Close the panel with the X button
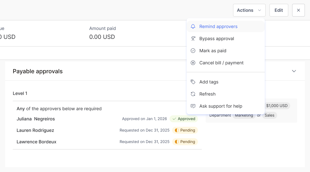The image size is (310, 172). click(x=298, y=10)
